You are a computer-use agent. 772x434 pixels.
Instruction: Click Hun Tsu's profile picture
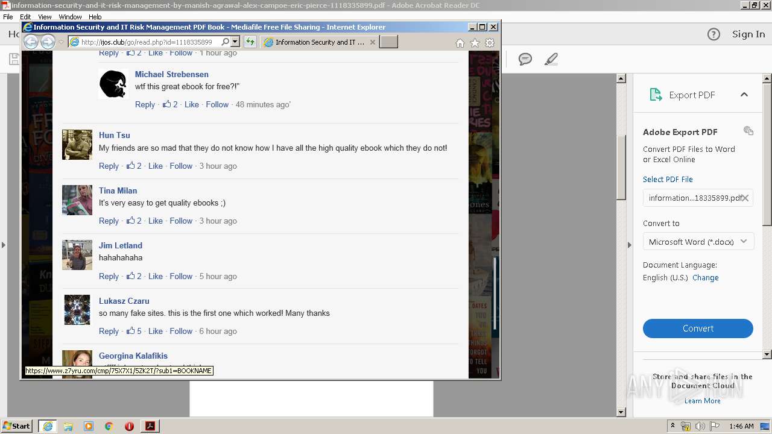(77, 145)
